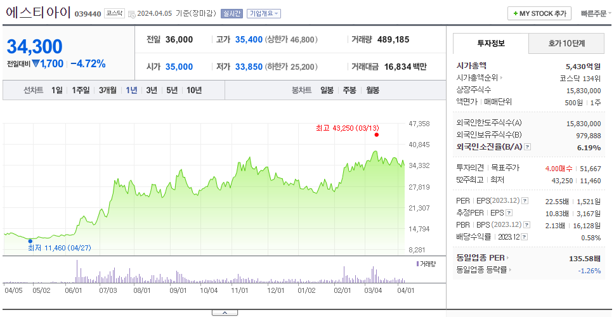Click the 47,358 price axis label
Screen dimensions: 614x317
pos(419,124)
